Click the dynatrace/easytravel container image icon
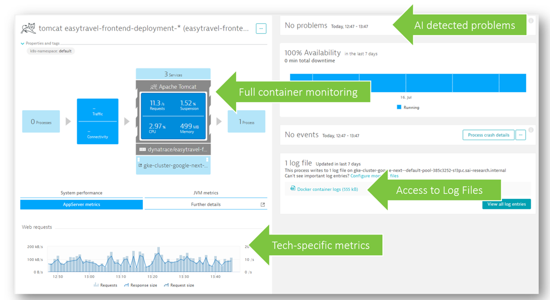The height and width of the screenshot is (300, 550). [142, 150]
